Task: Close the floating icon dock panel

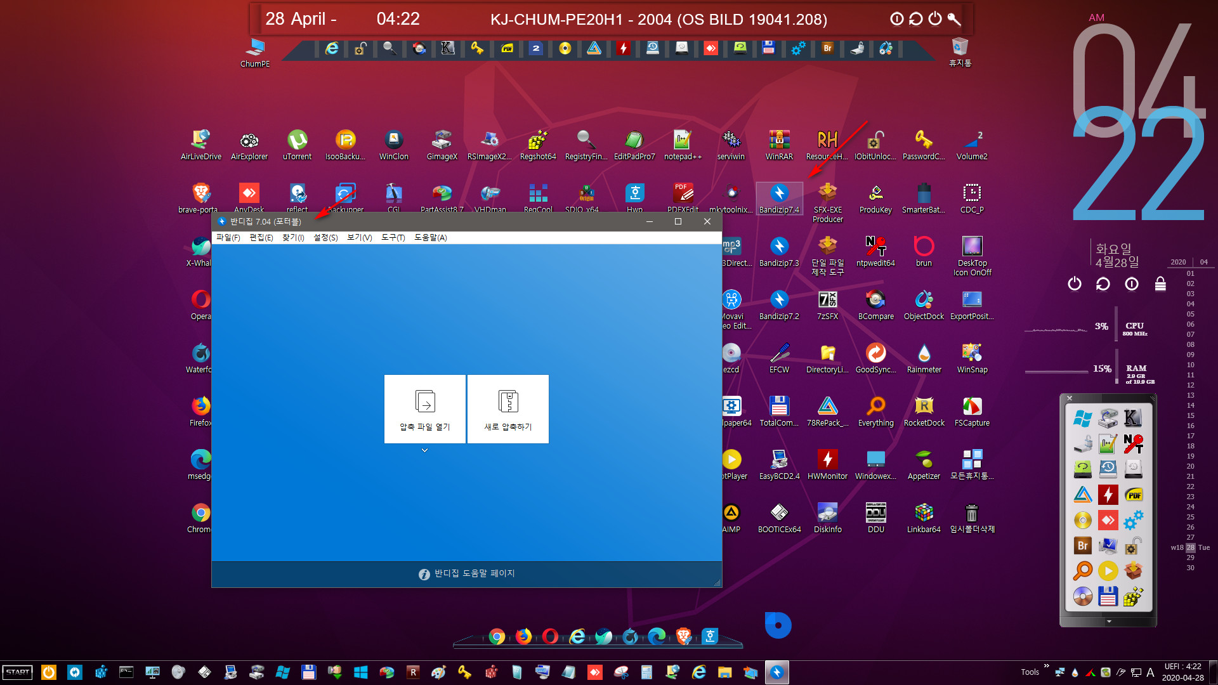Action: pos(1070,398)
